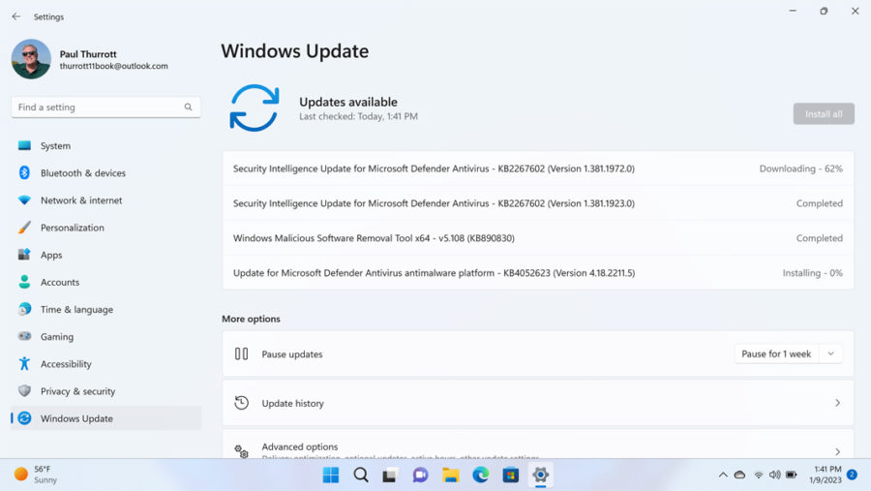Click the magnifier icon in settings search
The width and height of the screenshot is (871, 491).
(189, 107)
